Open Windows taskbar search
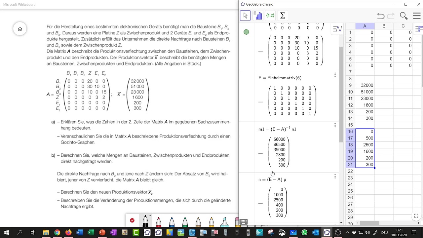 click(x=20, y=233)
